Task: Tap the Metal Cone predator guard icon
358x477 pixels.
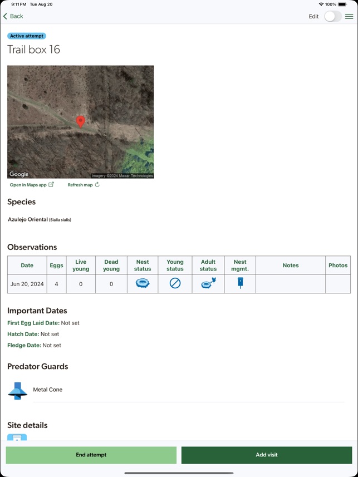Action: [x=18, y=390]
